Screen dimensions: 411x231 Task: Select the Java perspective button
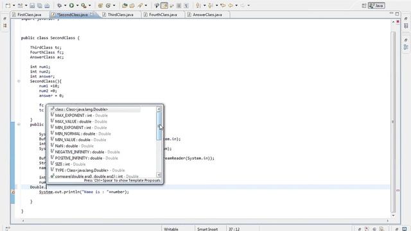tap(376, 6)
